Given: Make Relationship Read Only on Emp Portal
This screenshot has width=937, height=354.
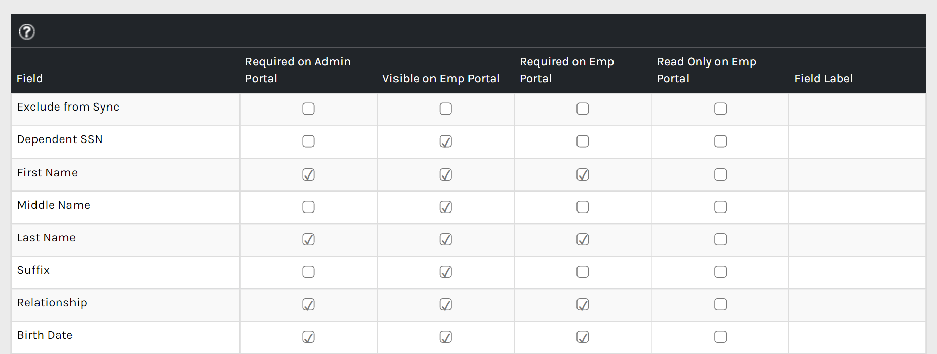Looking at the screenshot, I should [x=720, y=304].
